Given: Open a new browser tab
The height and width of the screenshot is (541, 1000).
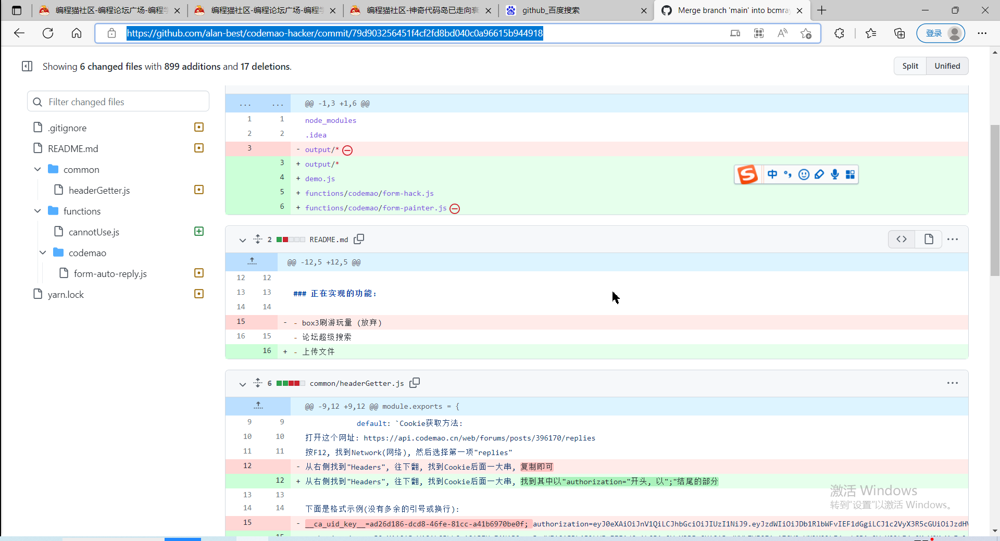Looking at the screenshot, I should click(822, 10).
